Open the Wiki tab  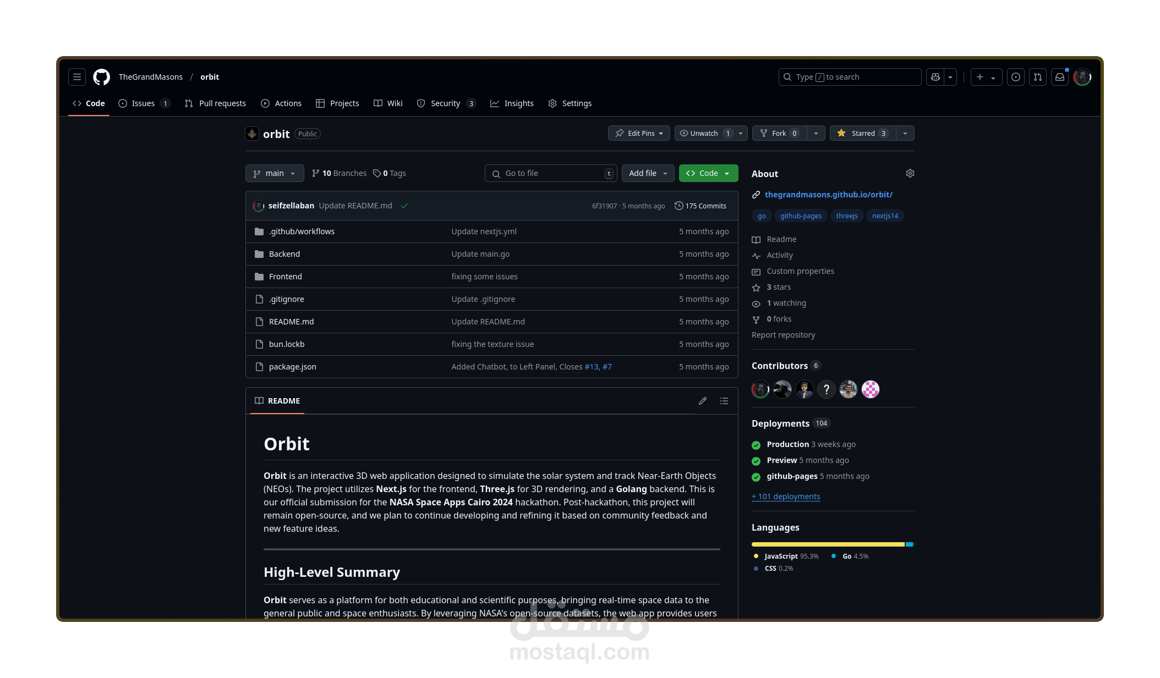(388, 103)
